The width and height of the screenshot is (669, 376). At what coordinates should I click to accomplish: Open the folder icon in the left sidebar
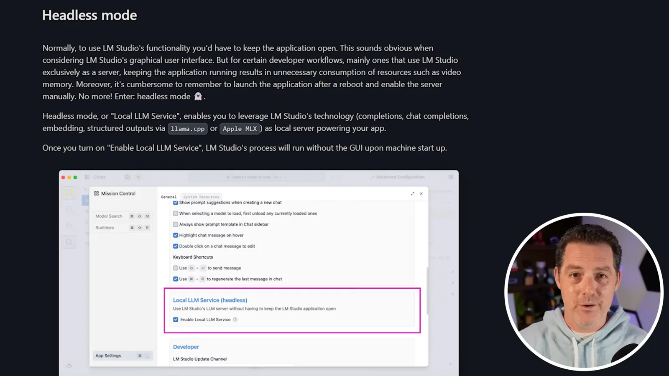pos(69,226)
